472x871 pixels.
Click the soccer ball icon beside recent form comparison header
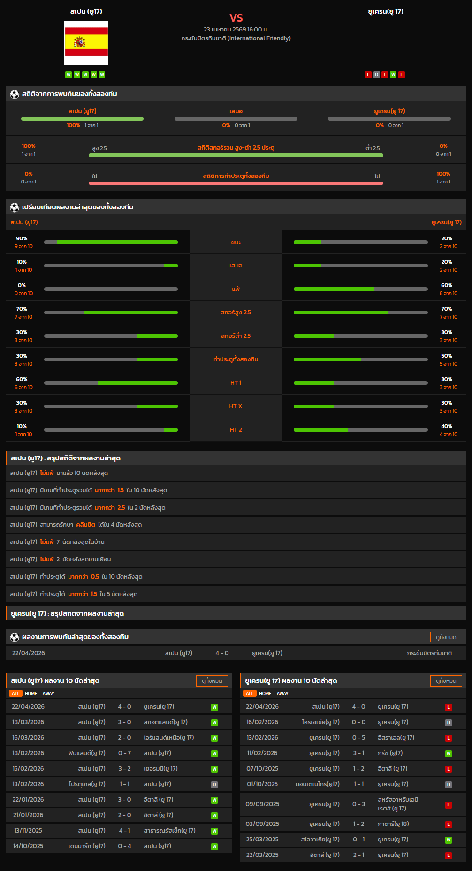coord(15,207)
